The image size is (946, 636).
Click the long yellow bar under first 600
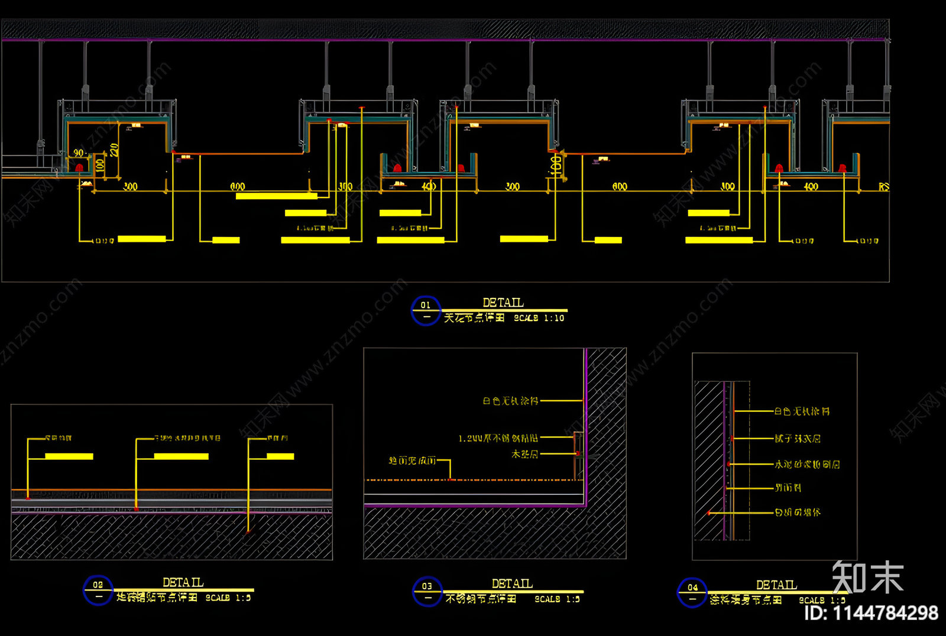coord(277,196)
